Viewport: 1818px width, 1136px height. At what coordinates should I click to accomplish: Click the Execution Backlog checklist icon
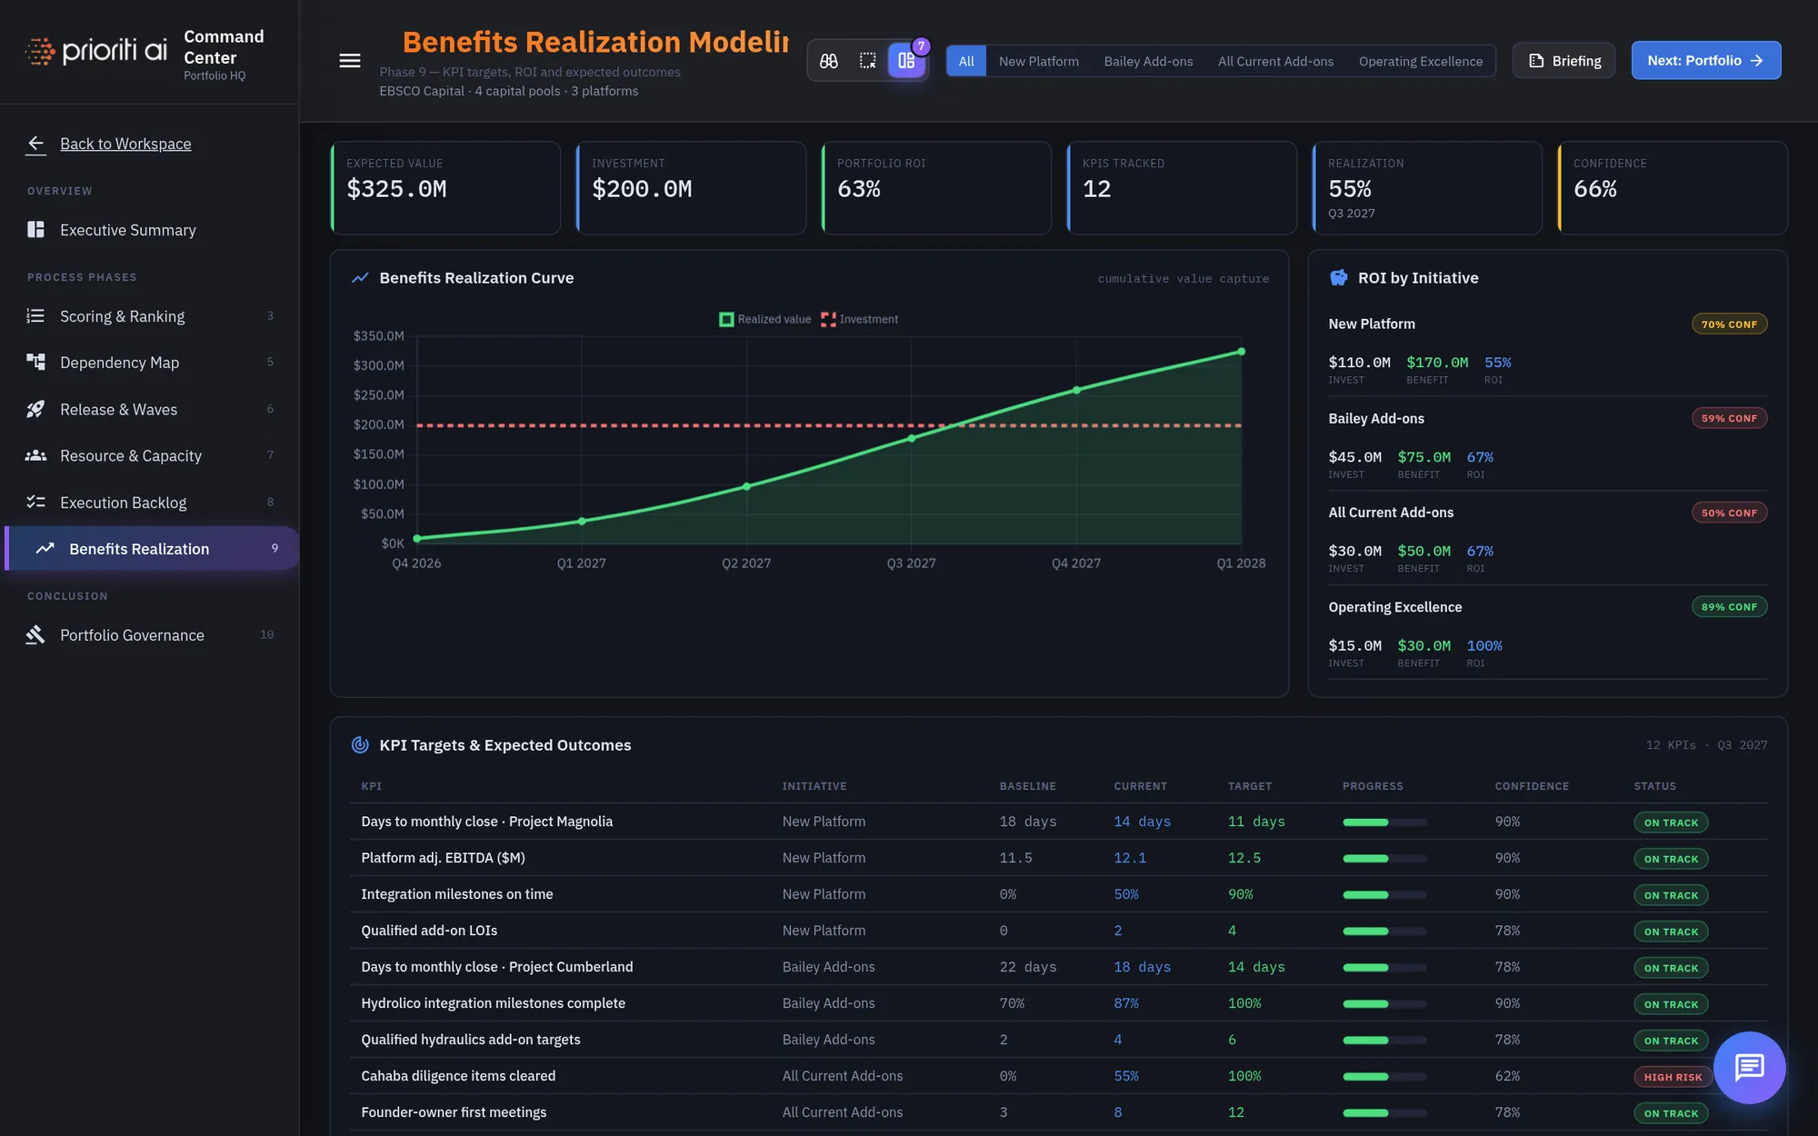(x=36, y=503)
